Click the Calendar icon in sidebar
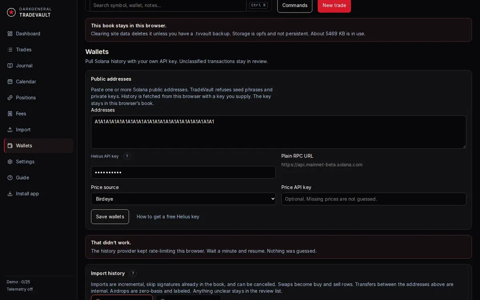The height and width of the screenshot is (300, 480). point(10,82)
